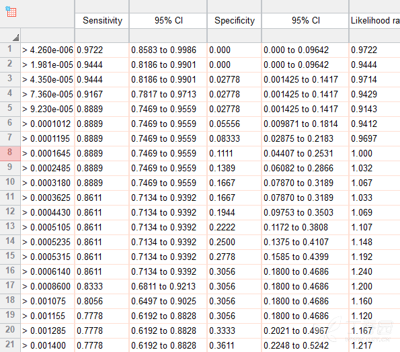Click cutoff cell '> 4.260e-006'
400x352 pixels.
point(48,50)
